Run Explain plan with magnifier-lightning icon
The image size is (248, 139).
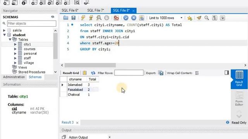tap(99, 18)
